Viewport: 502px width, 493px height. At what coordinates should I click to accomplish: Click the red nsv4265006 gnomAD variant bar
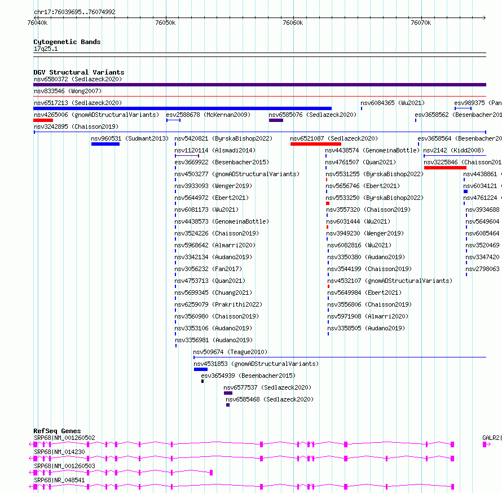(43, 120)
